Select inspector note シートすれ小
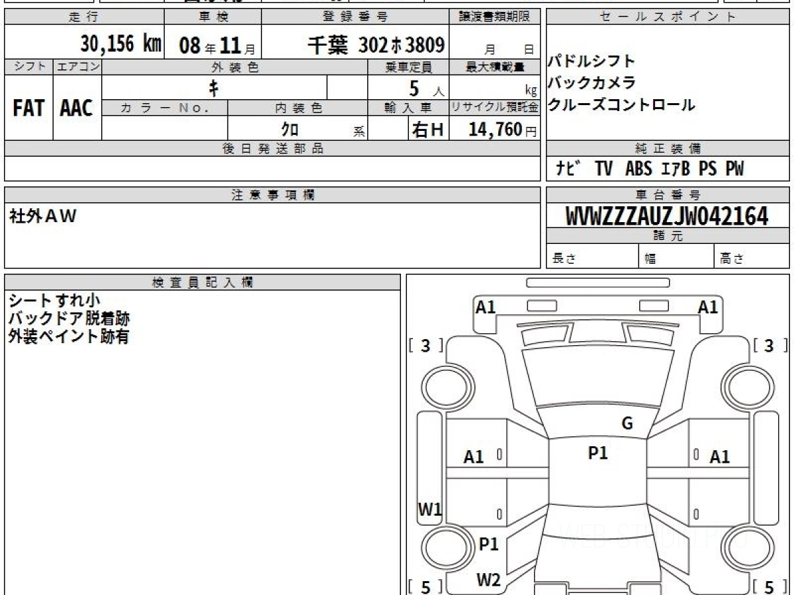 click(x=54, y=301)
